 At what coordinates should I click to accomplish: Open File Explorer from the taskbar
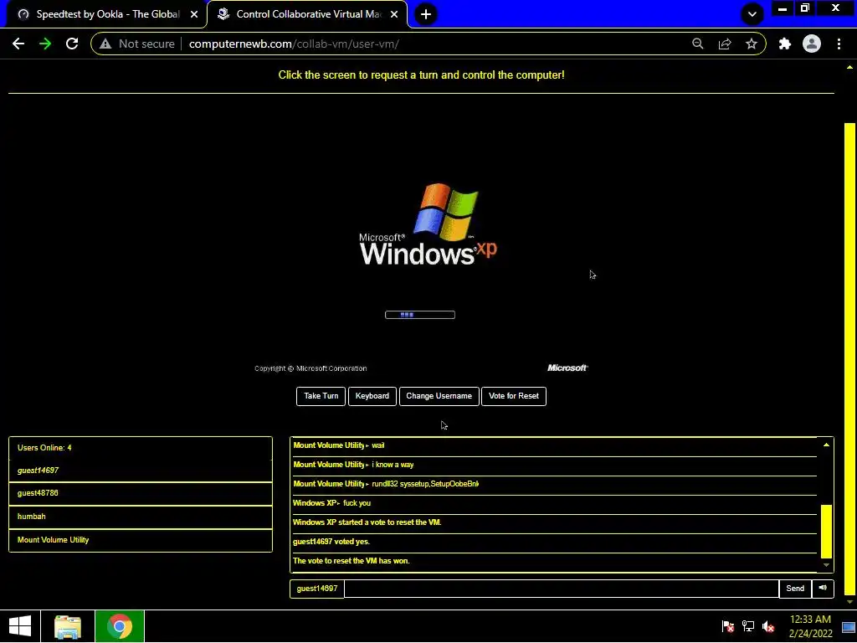[68, 626]
